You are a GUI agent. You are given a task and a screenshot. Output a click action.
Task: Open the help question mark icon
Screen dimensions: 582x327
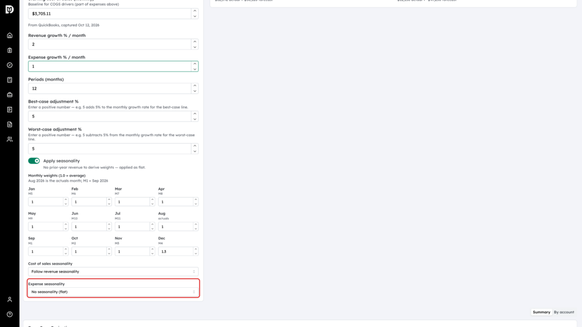[x=10, y=315]
